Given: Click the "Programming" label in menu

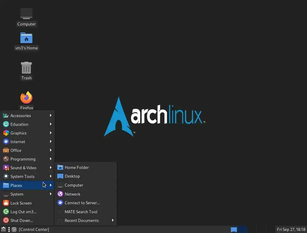Looking at the screenshot, I should [x=23, y=159].
